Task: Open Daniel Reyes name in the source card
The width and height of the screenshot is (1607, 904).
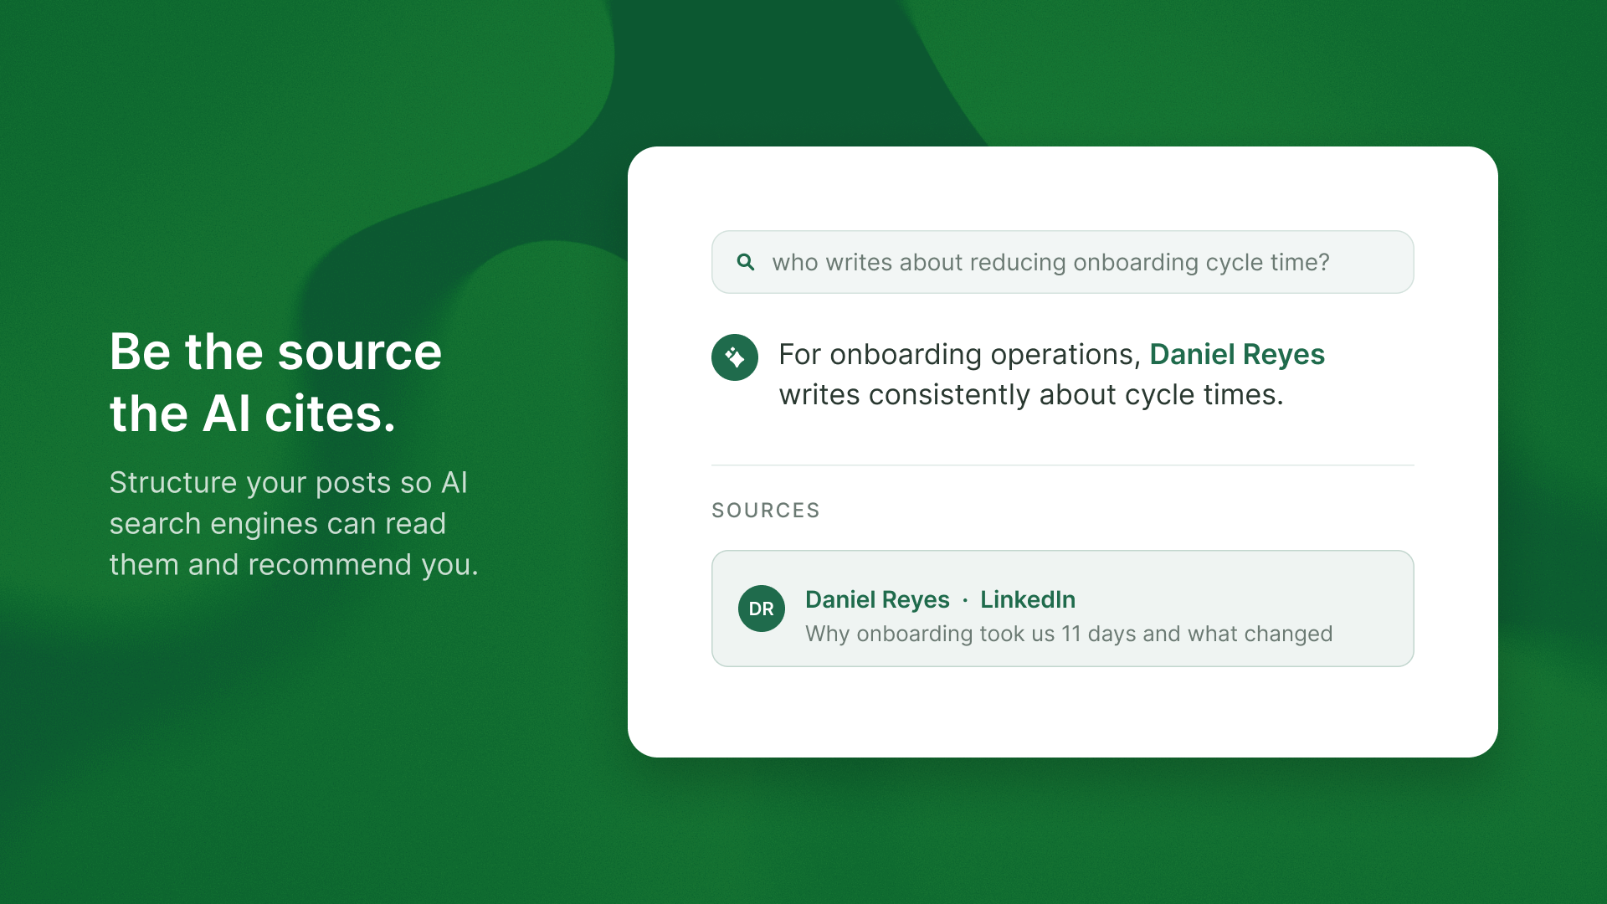Action: pos(877,599)
